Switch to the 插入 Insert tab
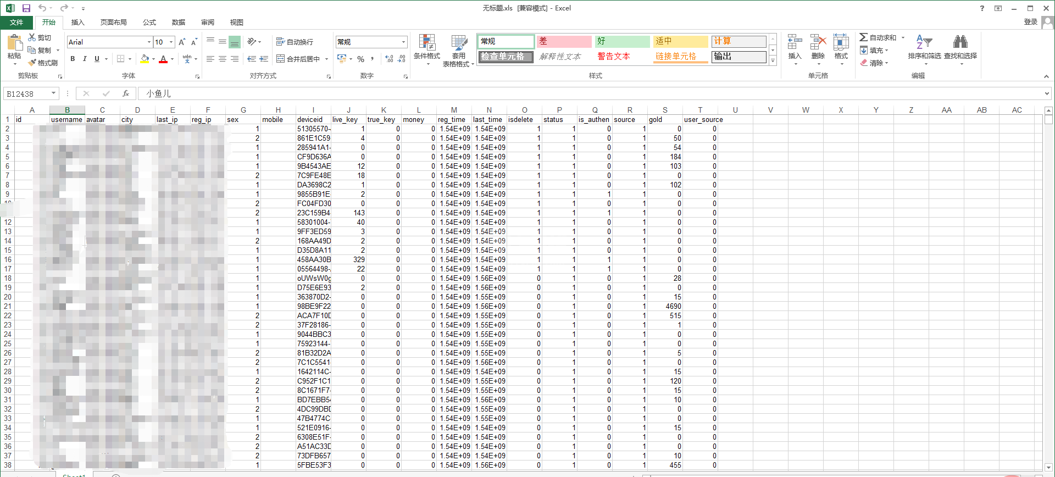 78,23
